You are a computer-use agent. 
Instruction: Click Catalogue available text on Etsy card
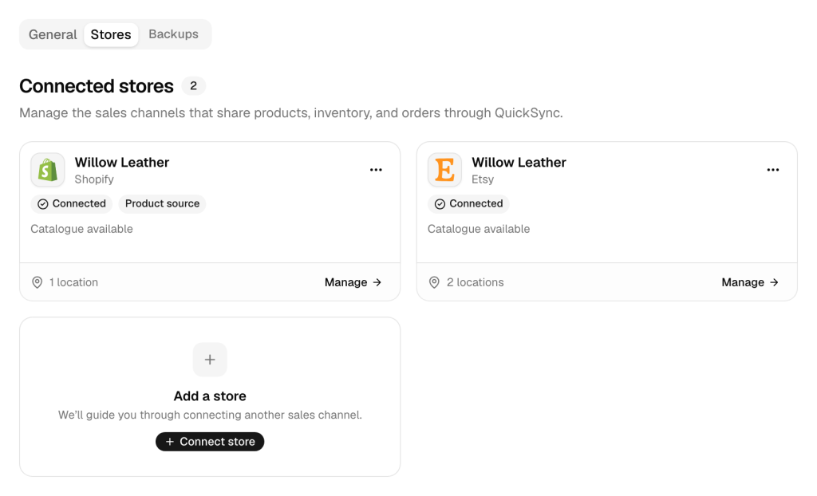pos(479,229)
